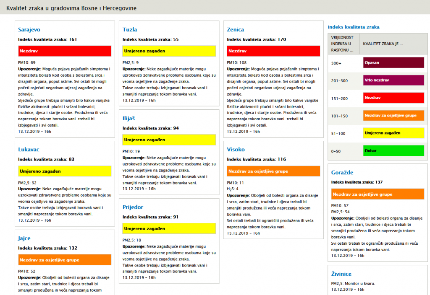
Task: Click the orange legend swatch for sensitive groups
Action: (x=393, y=115)
